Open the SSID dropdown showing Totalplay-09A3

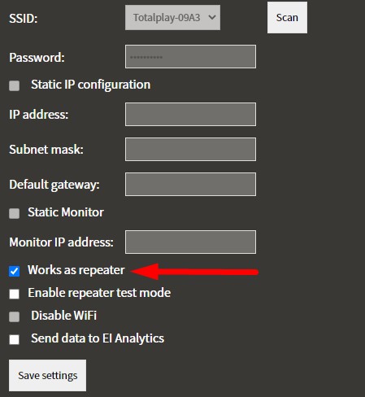click(172, 18)
